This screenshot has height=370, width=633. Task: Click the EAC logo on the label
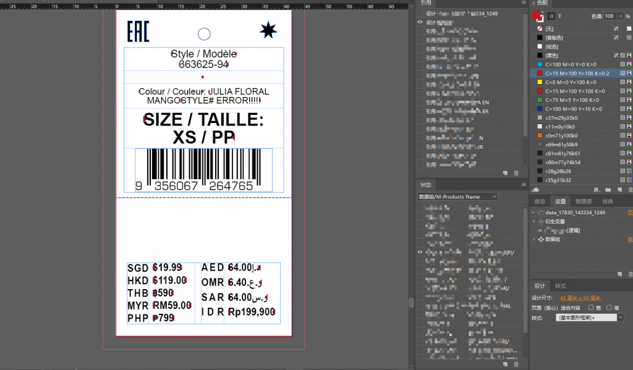[x=138, y=32]
